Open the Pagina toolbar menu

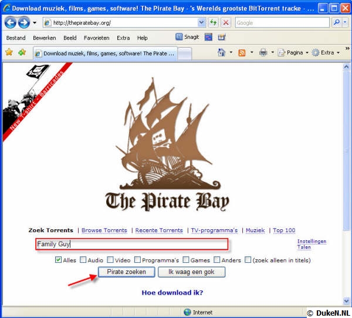pyautogui.click(x=293, y=53)
